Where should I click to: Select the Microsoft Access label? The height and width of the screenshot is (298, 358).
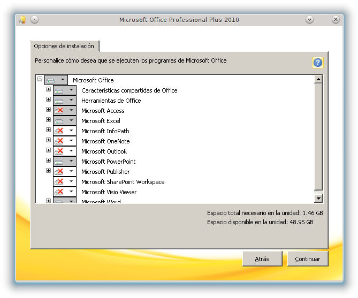[x=103, y=111]
